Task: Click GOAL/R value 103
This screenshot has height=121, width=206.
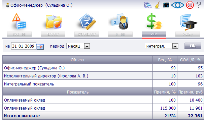Action: click(x=199, y=76)
